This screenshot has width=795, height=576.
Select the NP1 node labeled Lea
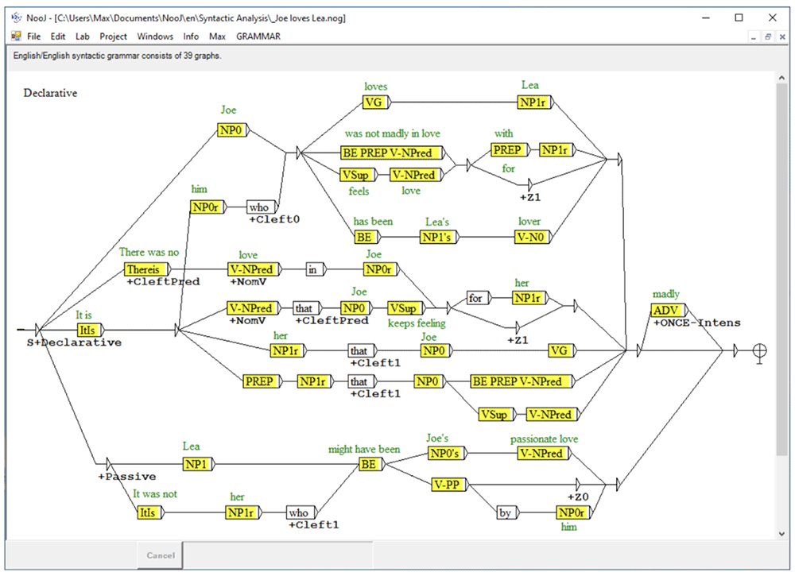point(197,464)
